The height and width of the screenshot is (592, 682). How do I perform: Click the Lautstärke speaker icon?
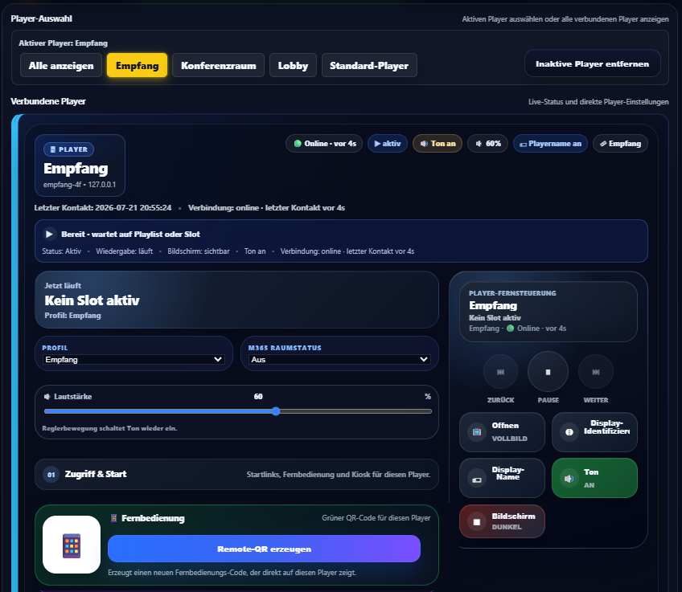[47, 397]
